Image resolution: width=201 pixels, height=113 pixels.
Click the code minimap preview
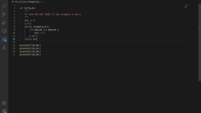187,6
